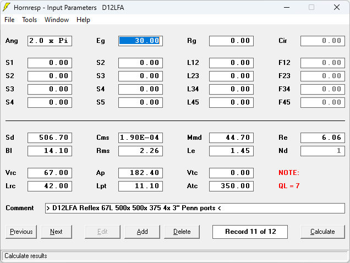Screen dimensions: 350x263
Task: Open the Tools menu
Action: 30,20
